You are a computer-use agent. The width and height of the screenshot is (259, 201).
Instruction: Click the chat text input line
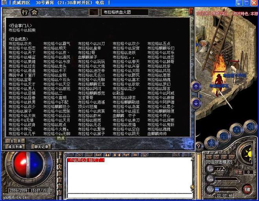pyautogui.click(x=129, y=196)
